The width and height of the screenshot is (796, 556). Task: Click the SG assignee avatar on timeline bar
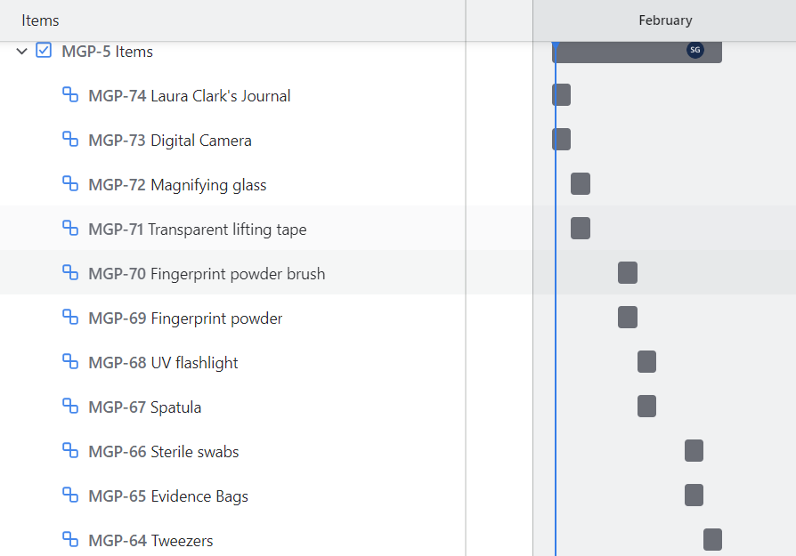(x=695, y=50)
